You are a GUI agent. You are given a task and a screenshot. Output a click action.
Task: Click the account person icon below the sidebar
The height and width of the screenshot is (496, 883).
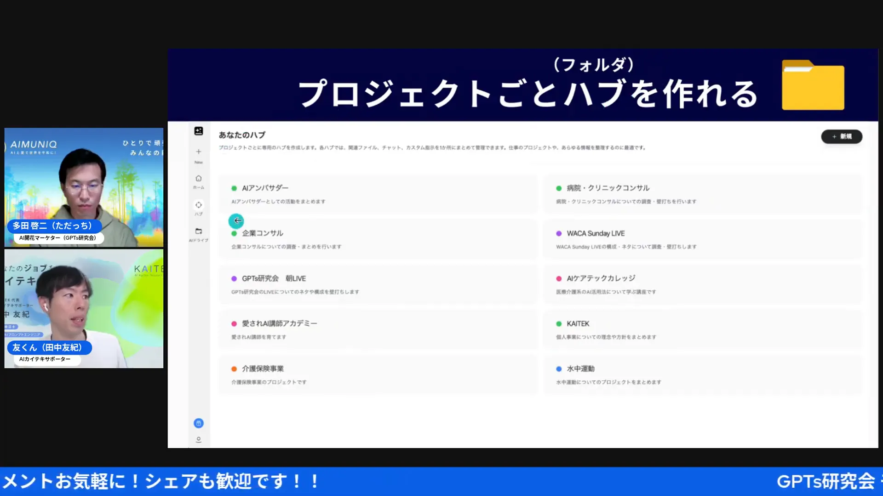coord(198,440)
